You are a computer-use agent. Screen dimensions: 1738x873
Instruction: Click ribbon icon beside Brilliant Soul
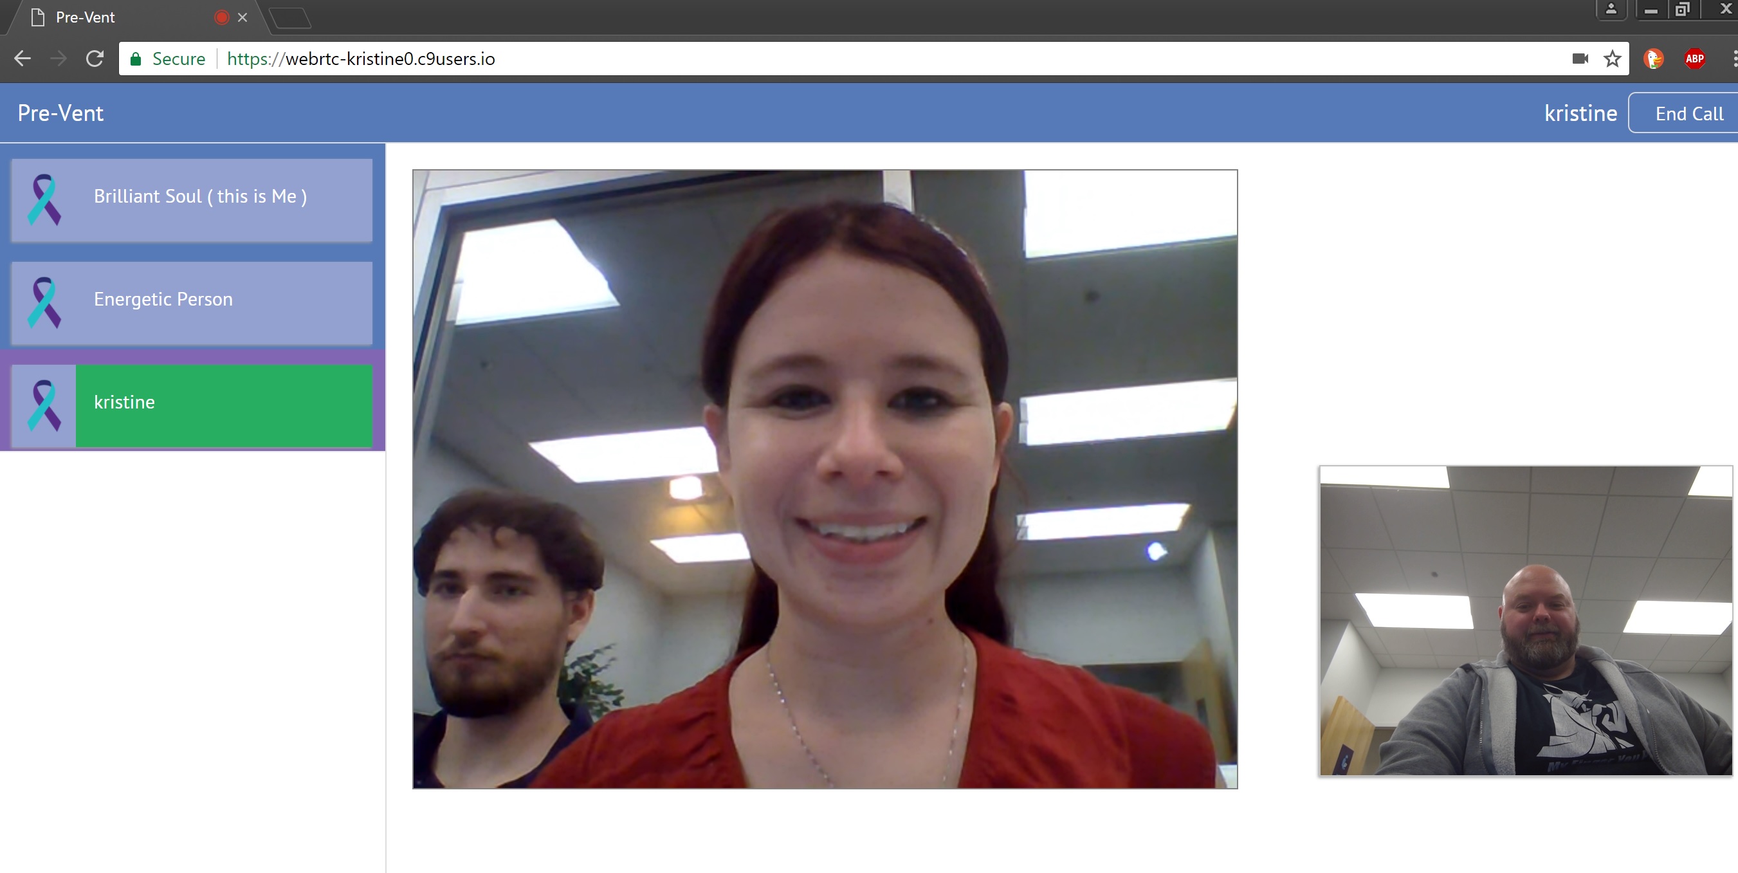[44, 199]
